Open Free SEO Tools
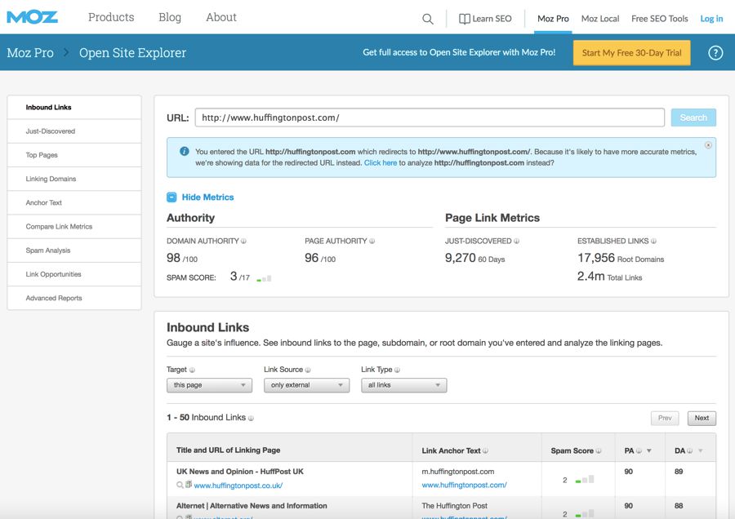 pyautogui.click(x=660, y=19)
